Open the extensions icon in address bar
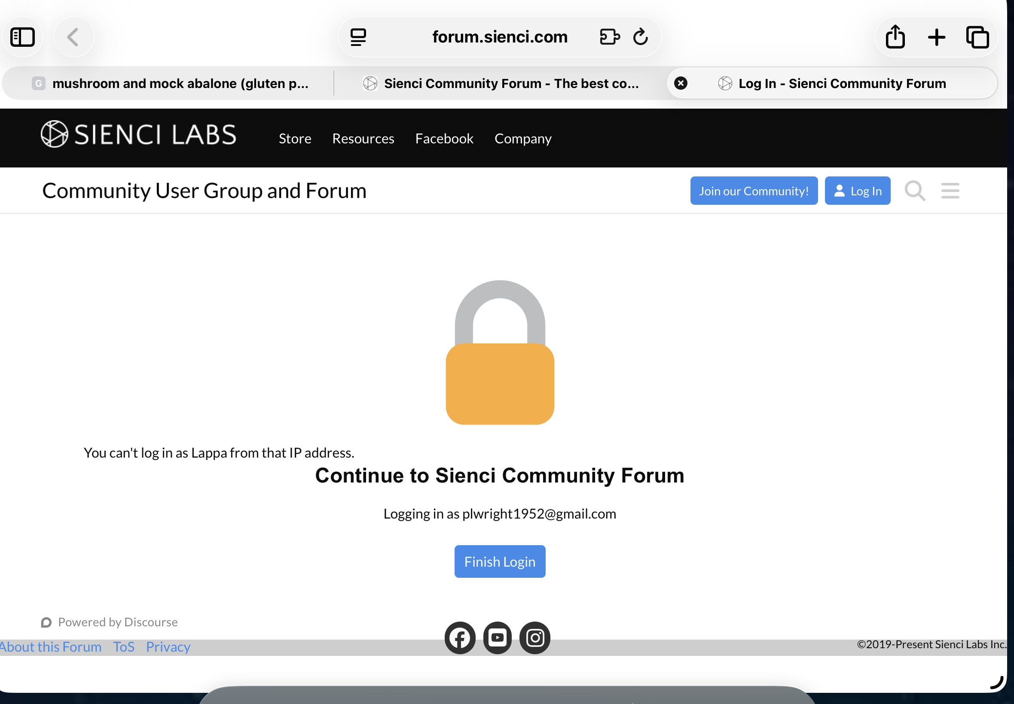Viewport: 1014px width, 704px height. (x=610, y=37)
